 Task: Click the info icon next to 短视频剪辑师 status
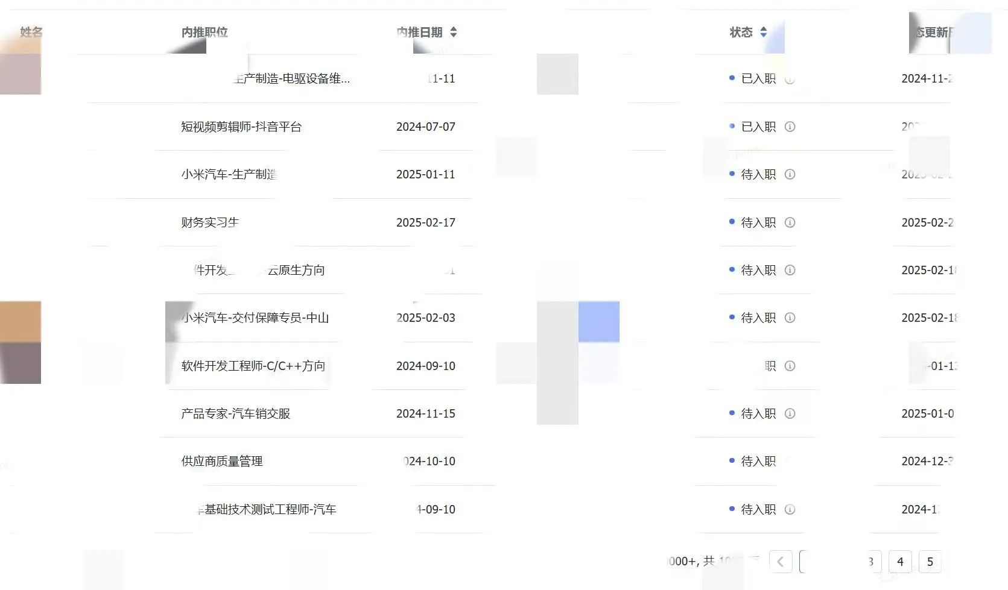(790, 127)
